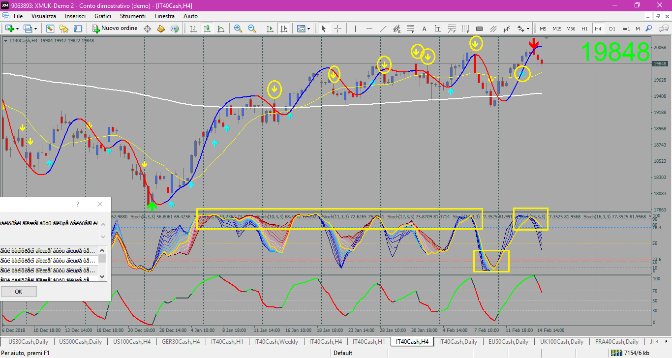672x358 pixels.
Task: Switch timeframe to D1
Action: [x=612, y=29]
